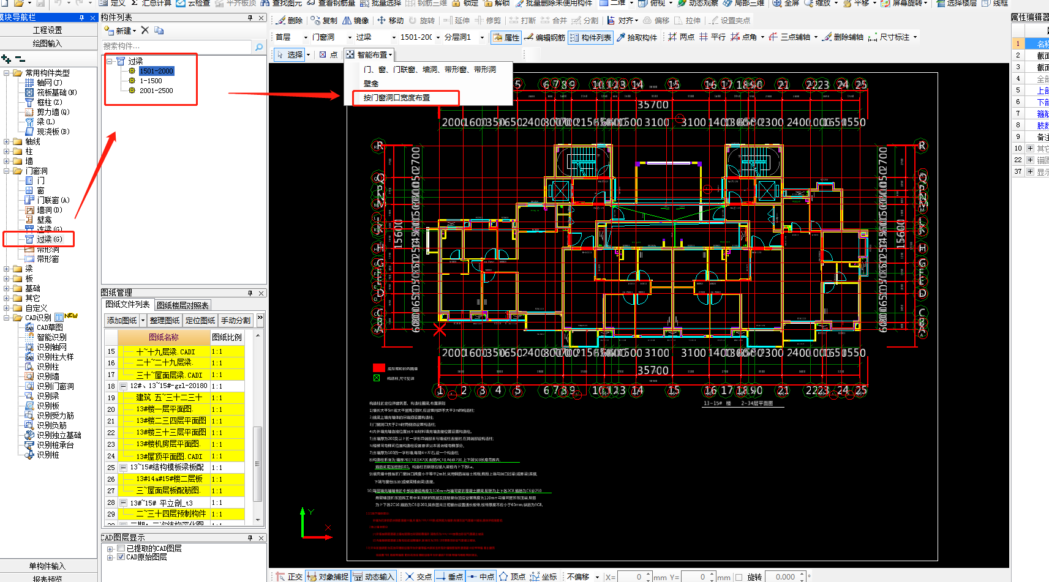
Task: Select the 拾取构件 (pick component) eyedropper
Action: (637, 37)
